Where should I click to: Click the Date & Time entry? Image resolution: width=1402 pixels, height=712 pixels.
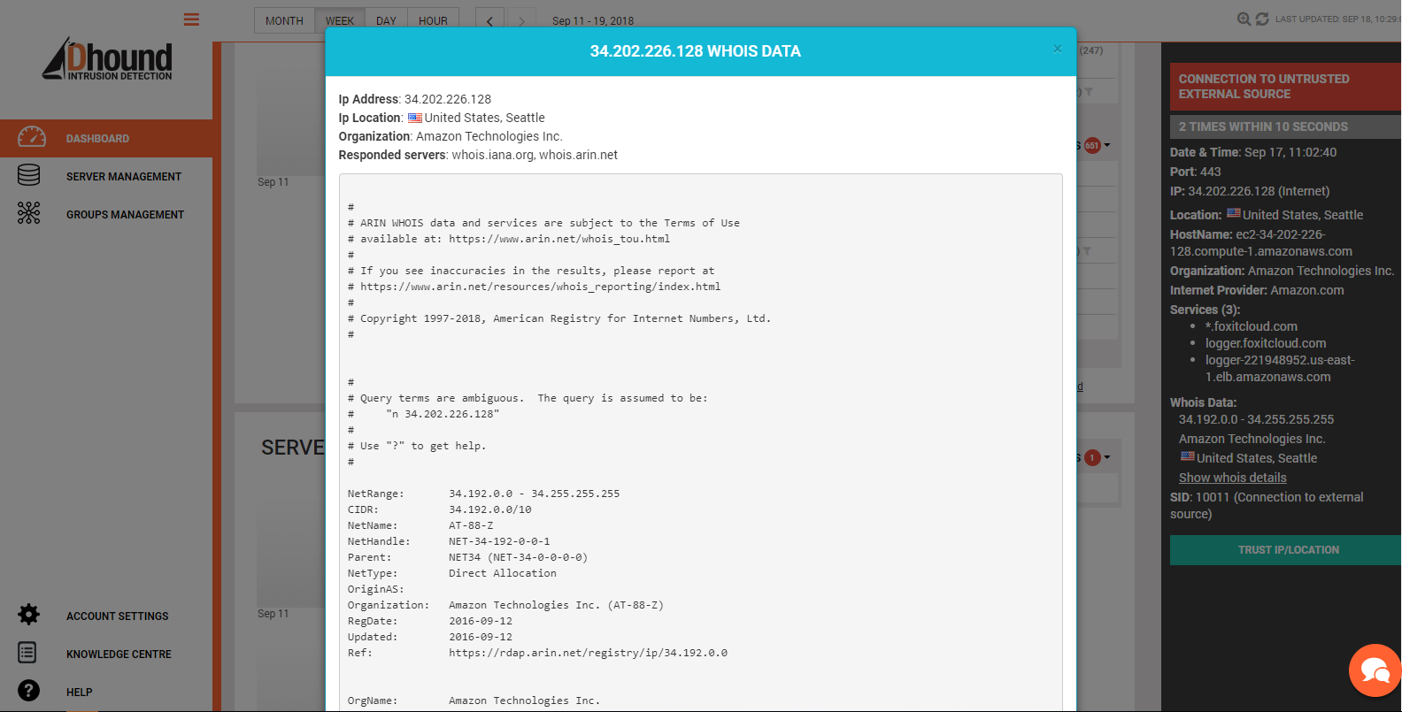point(1253,152)
